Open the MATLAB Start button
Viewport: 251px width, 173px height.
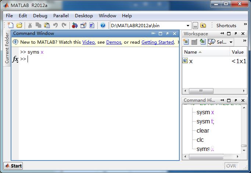[x=13, y=166]
